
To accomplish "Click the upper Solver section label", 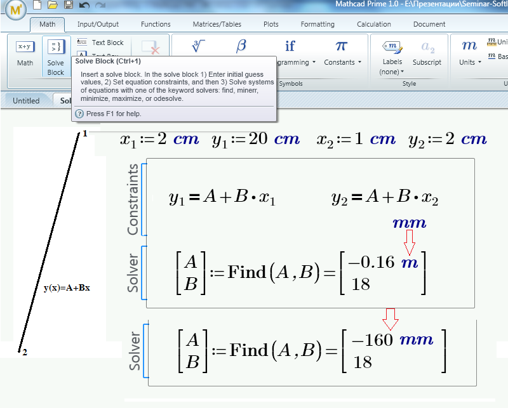I will 133,273.
